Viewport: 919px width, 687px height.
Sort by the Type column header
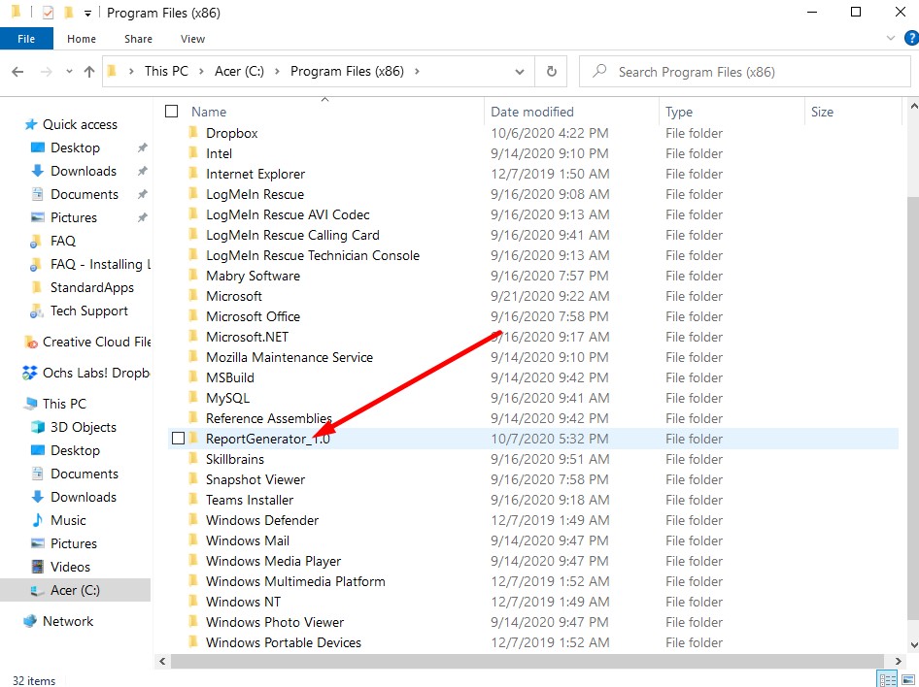679,112
